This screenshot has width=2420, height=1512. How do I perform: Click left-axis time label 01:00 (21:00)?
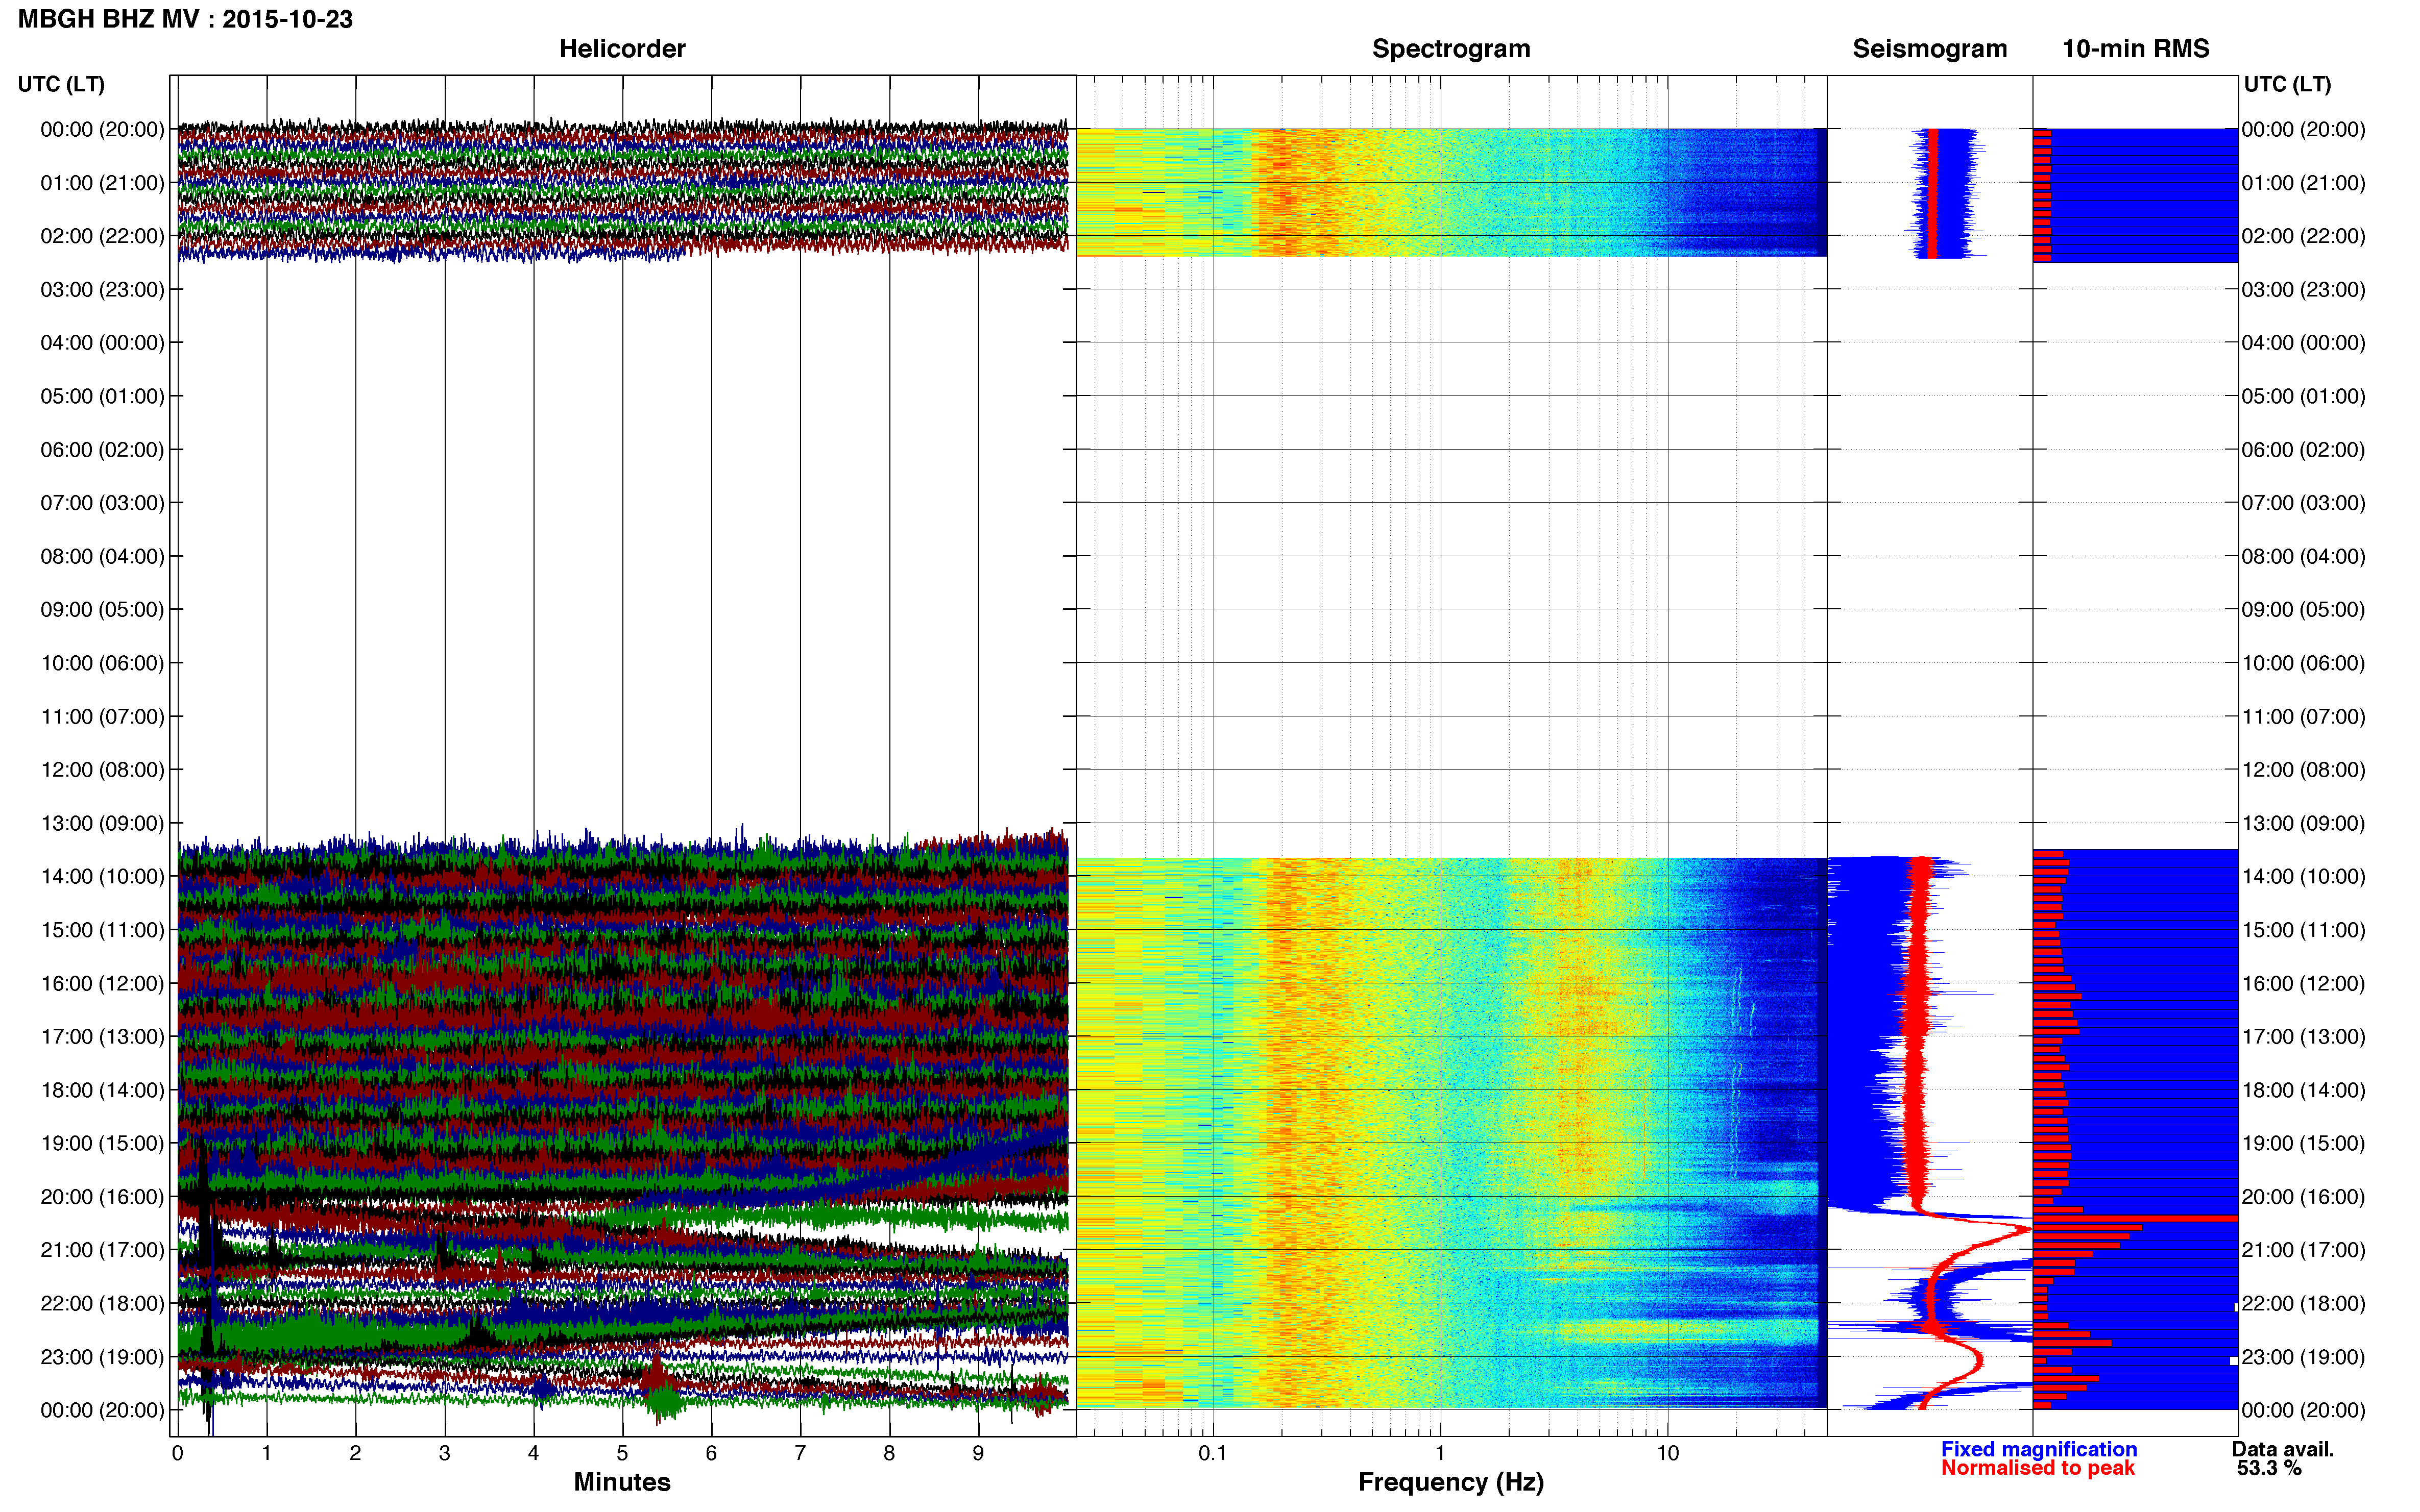pos(102,182)
